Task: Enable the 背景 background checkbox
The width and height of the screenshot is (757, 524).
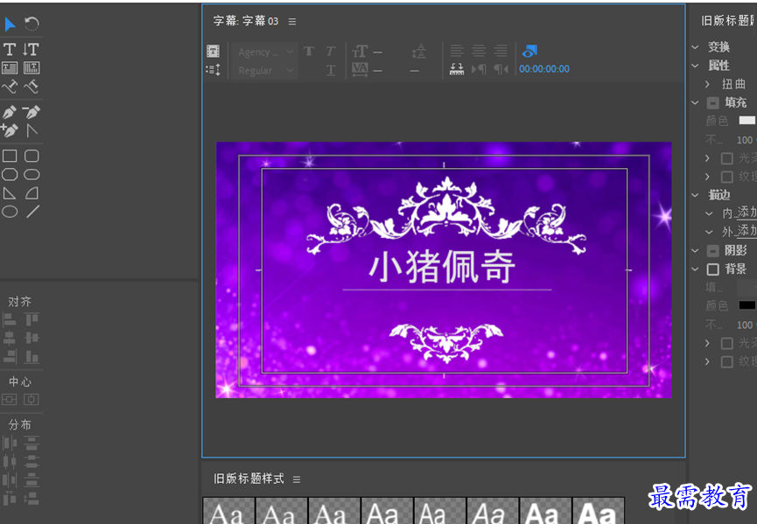Action: click(712, 269)
